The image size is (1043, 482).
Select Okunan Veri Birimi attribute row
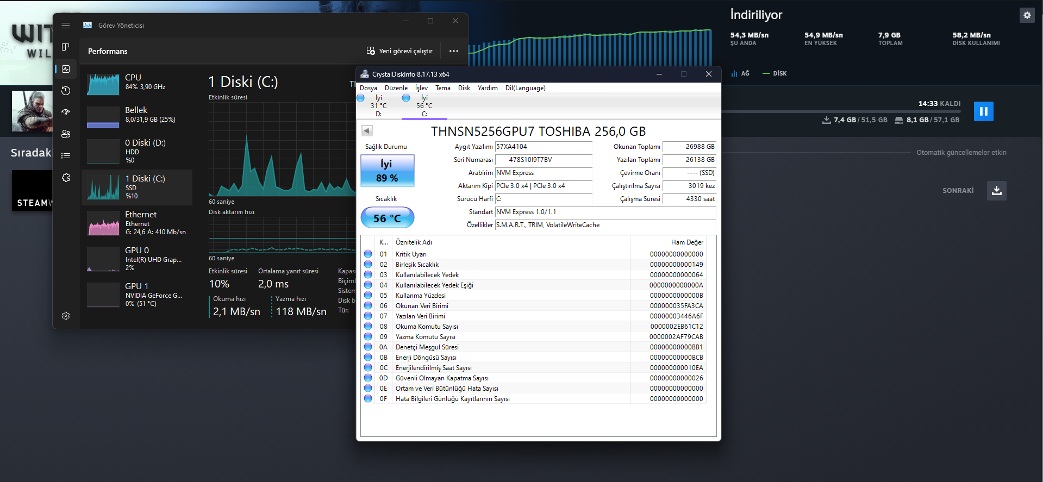click(x=533, y=306)
